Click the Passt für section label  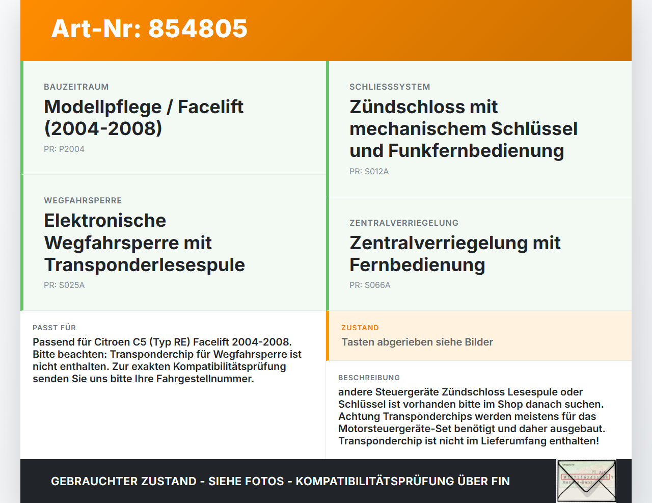[x=54, y=328]
